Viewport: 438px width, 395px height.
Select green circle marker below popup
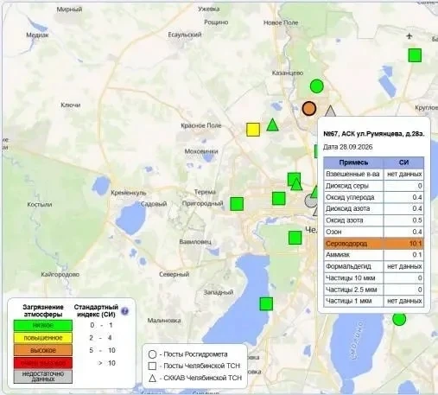(x=399, y=319)
